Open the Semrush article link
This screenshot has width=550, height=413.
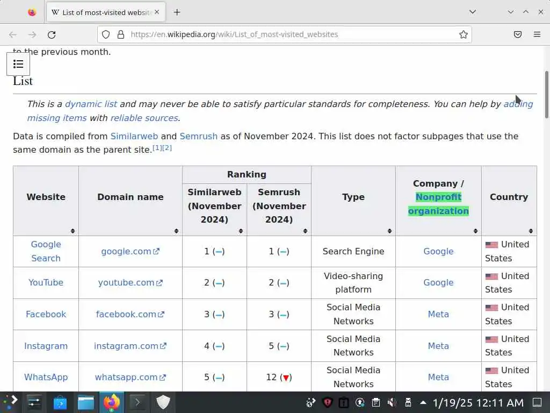[199, 136]
